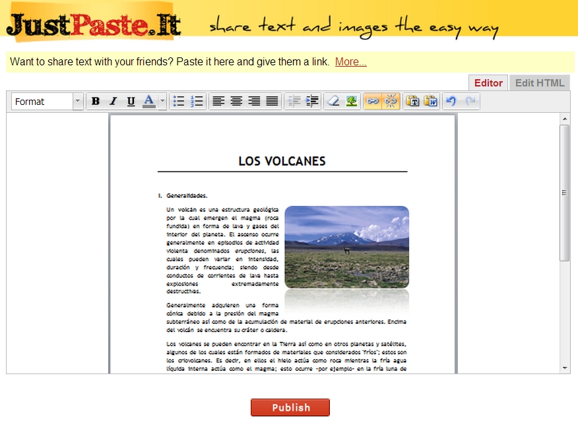Insert a numbered list

click(197, 102)
